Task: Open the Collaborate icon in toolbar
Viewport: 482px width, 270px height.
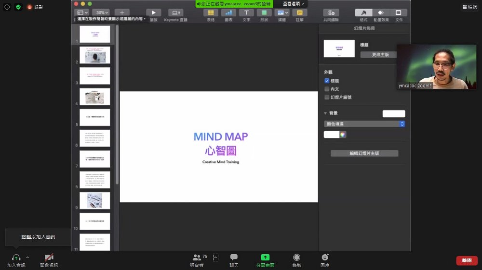Action: (331, 12)
